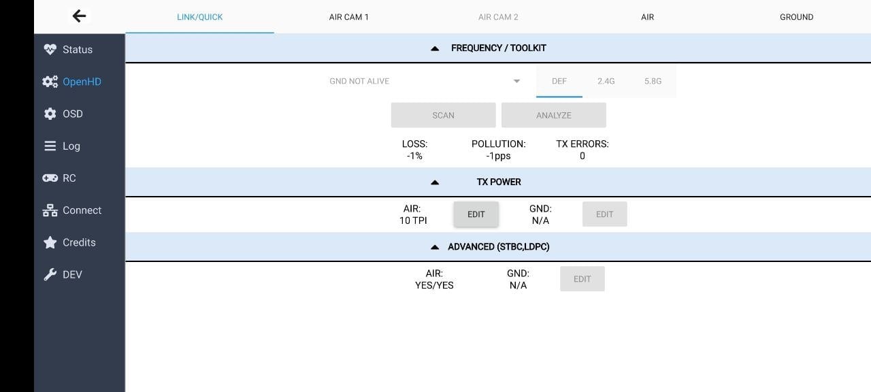
Task: Switch frequency filter to 5.8G
Action: (x=653, y=81)
